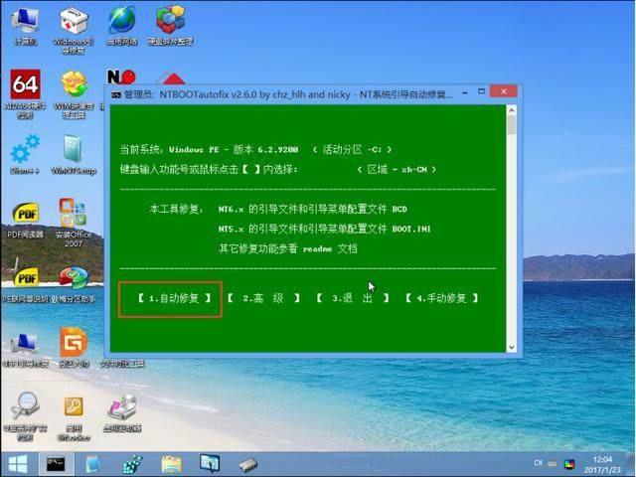The width and height of the screenshot is (636, 477).
Task: Open the dissolving blue cubes taskbar icon
Action: tap(132, 465)
